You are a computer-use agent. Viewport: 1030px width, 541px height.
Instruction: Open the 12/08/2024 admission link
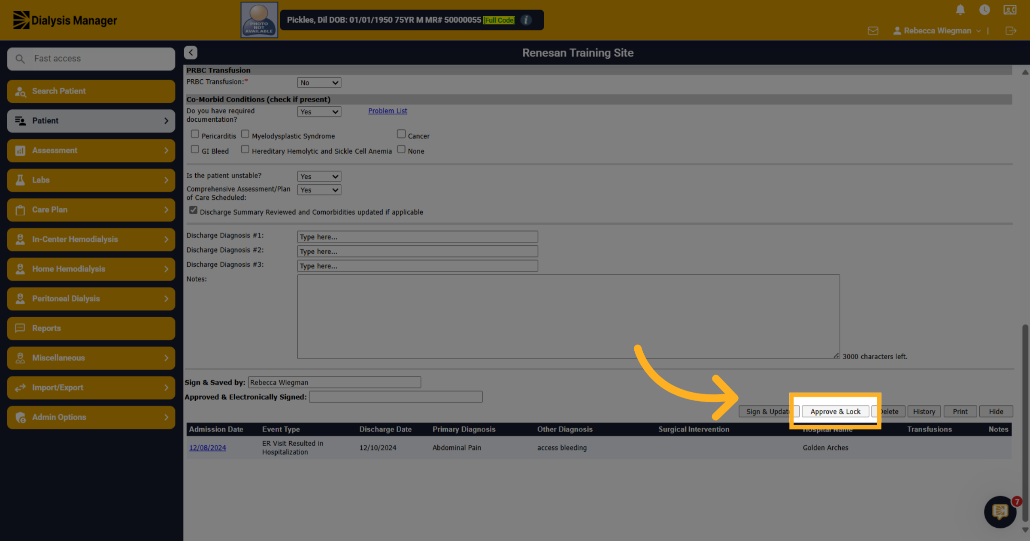207,448
